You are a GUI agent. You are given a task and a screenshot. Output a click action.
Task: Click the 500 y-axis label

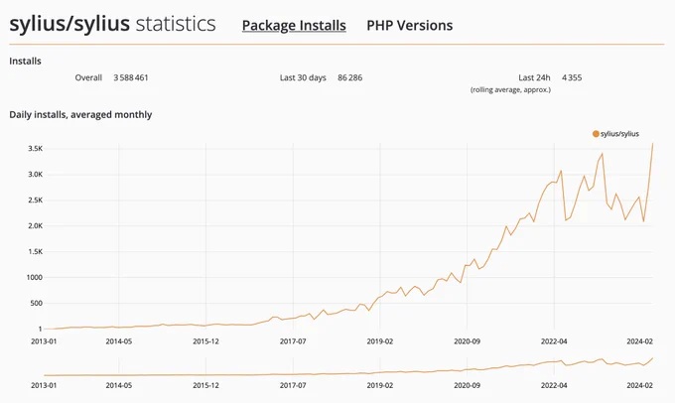(36, 304)
